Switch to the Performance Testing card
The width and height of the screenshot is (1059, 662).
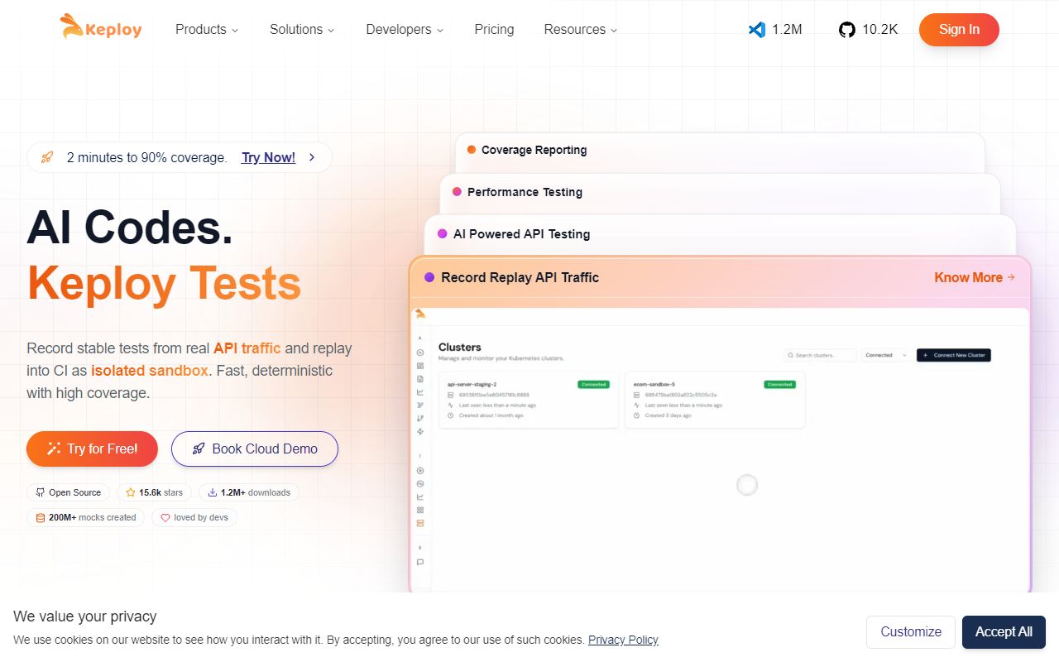(x=525, y=191)
